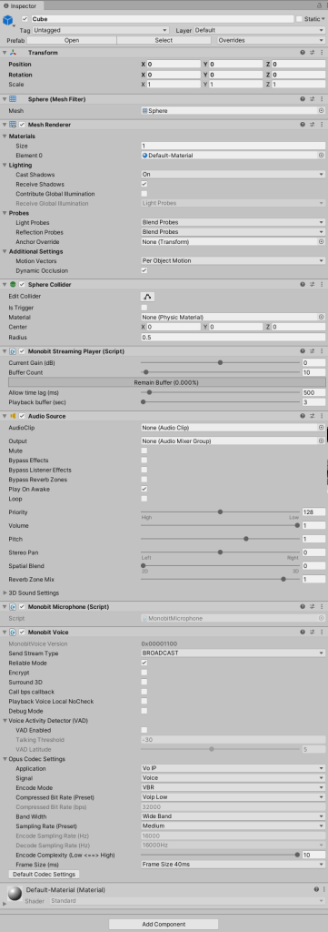The image size is (328, 932).
Task: Open Default-Material help icon
Action: click(x=315, y=889)
